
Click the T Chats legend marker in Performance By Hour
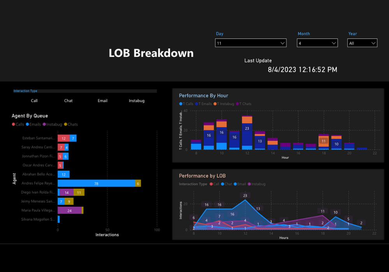[238, 104]
